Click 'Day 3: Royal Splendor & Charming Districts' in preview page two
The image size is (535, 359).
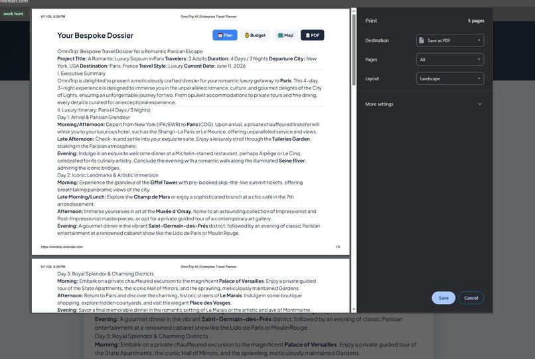click(x=106, y=273)
